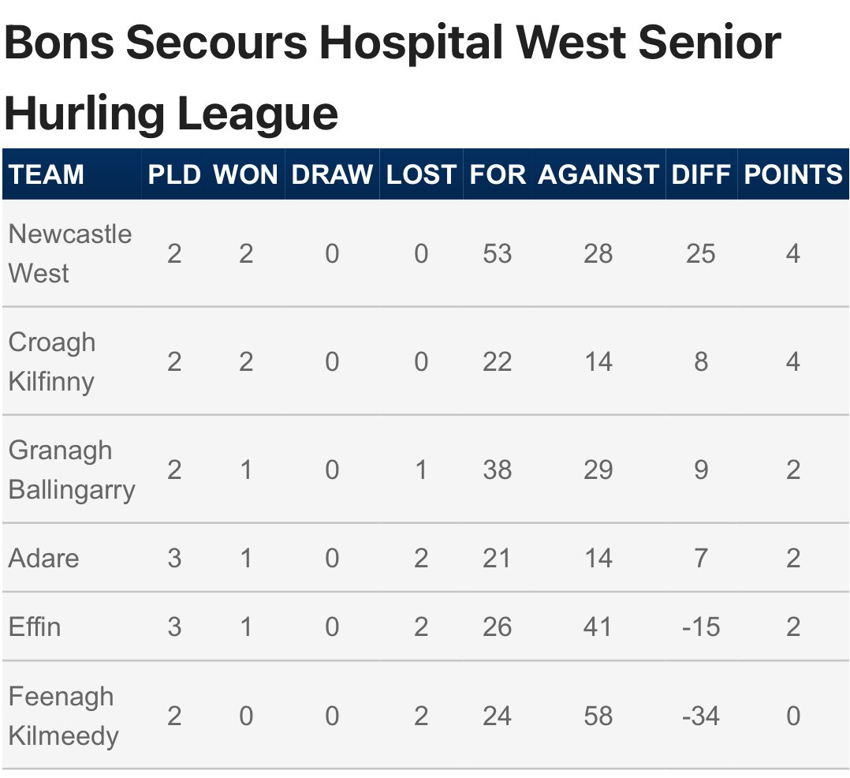Click Granagh Ballingarry's 38 for value
Image resolution: width=850 pixels, height=778 pixels.
tap(497, 469)
